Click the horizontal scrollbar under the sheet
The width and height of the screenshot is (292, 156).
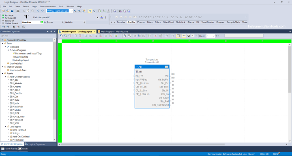click(x=143, y=144)
